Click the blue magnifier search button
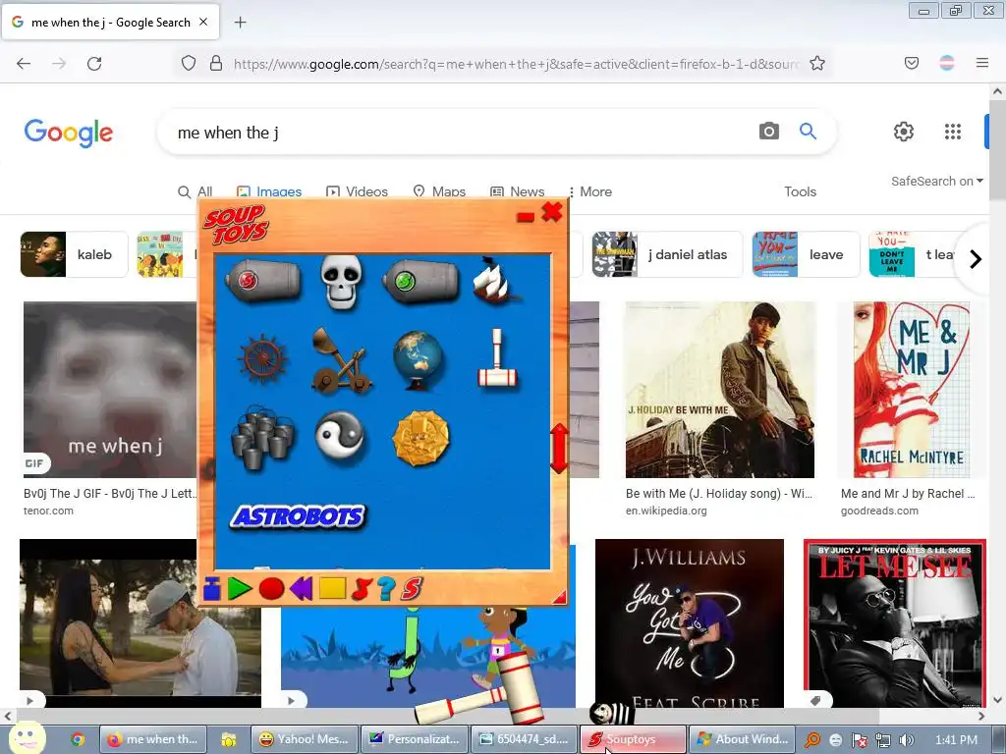 click(808, 132)
